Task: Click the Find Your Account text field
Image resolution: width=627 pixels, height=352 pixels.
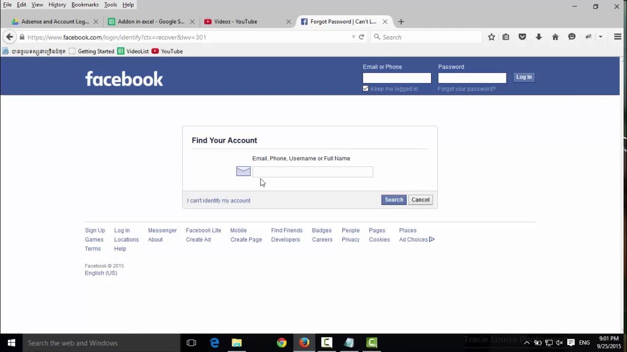Action: (x=313, y=172)
